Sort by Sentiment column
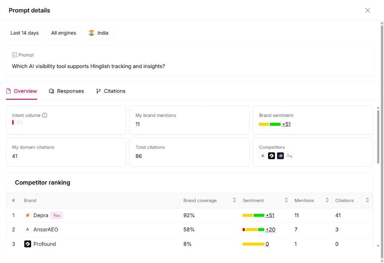Image resolution: width=384 pixels, height=263 pixels. [x=286, y=200]
